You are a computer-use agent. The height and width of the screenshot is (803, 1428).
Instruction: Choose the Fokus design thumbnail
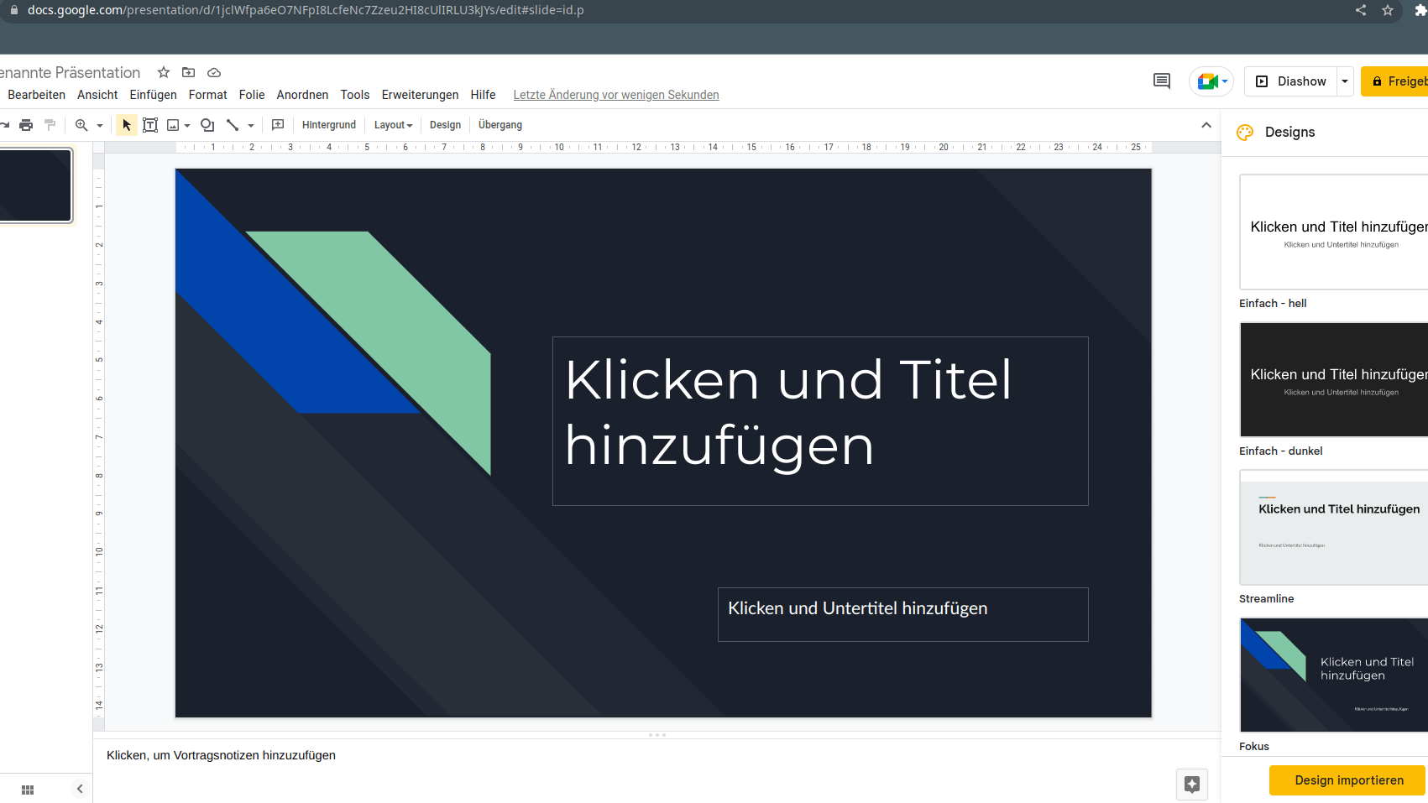[1333, 675]
